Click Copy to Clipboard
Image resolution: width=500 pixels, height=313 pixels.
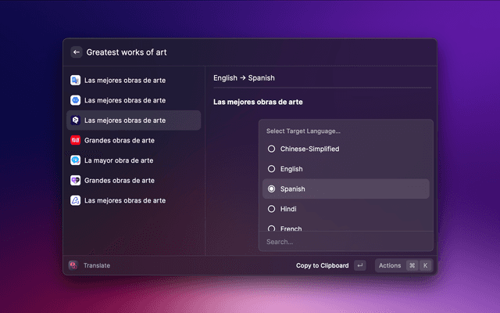tap(322, 265)
